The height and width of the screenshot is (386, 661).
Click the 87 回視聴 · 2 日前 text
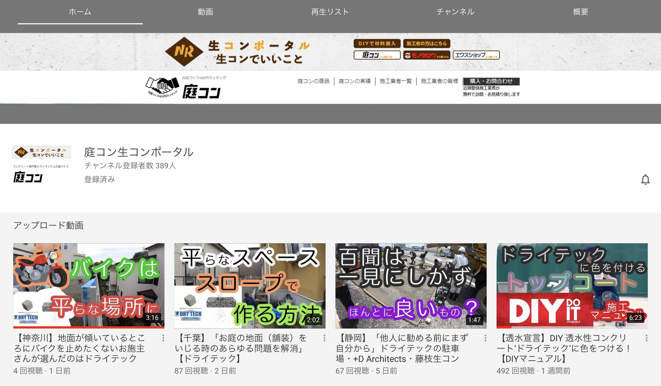click(205, 371)
